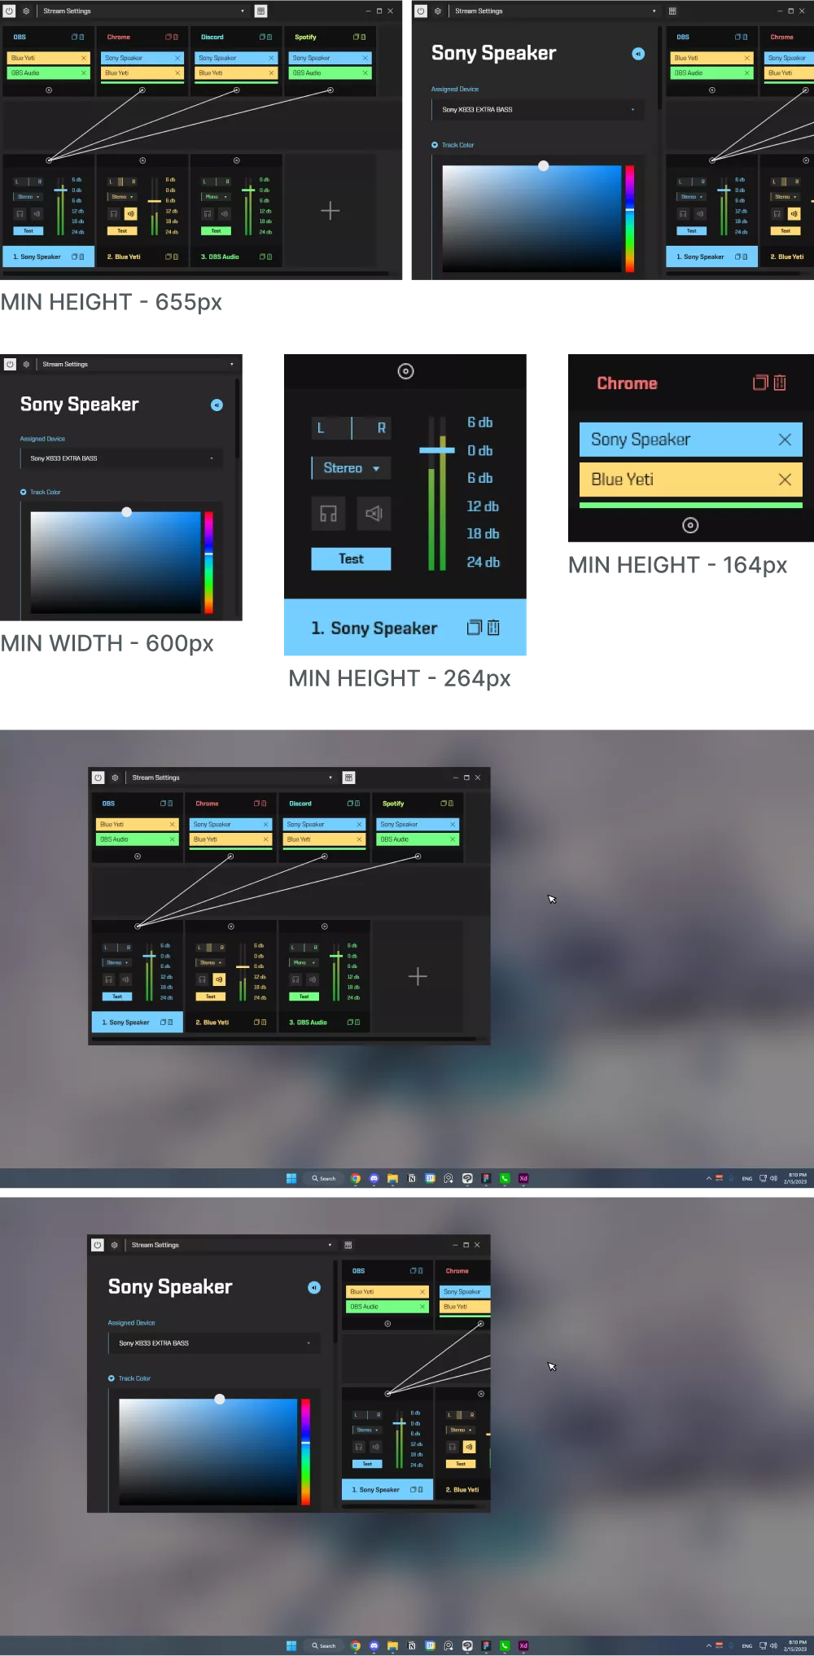Image resolution: width=814 pixels, height=1656 pixels.
Task: Delete the enlarged '1. Sony Speaker' channel
Action: pos(493,628)
